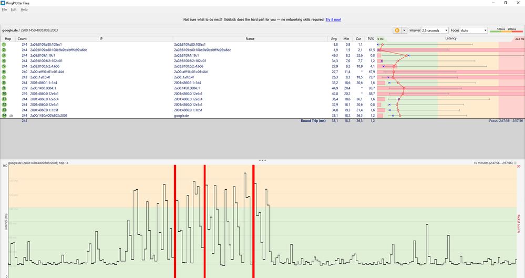Click the Avg column header

point(334,39)
